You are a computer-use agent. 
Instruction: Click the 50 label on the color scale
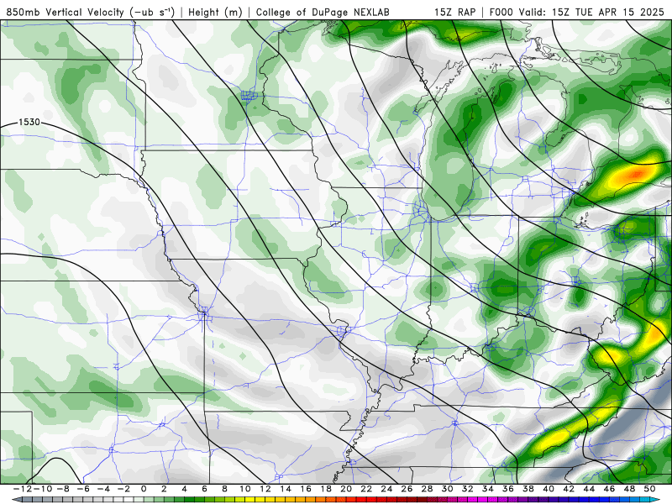coord(649,489)
